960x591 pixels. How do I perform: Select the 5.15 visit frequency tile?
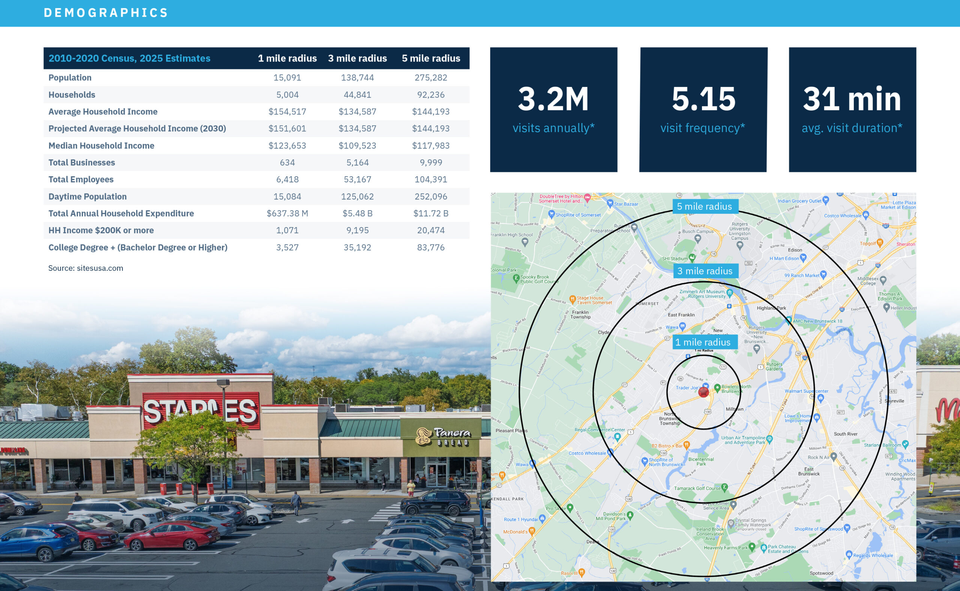point(703,109)
